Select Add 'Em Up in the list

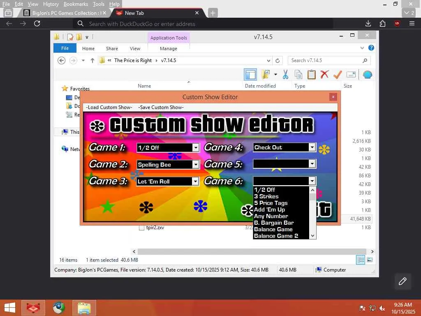[281, 209]
